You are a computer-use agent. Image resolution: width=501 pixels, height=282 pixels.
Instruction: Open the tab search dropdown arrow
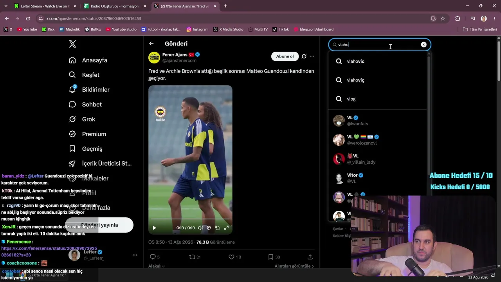[x=5, y=6]
